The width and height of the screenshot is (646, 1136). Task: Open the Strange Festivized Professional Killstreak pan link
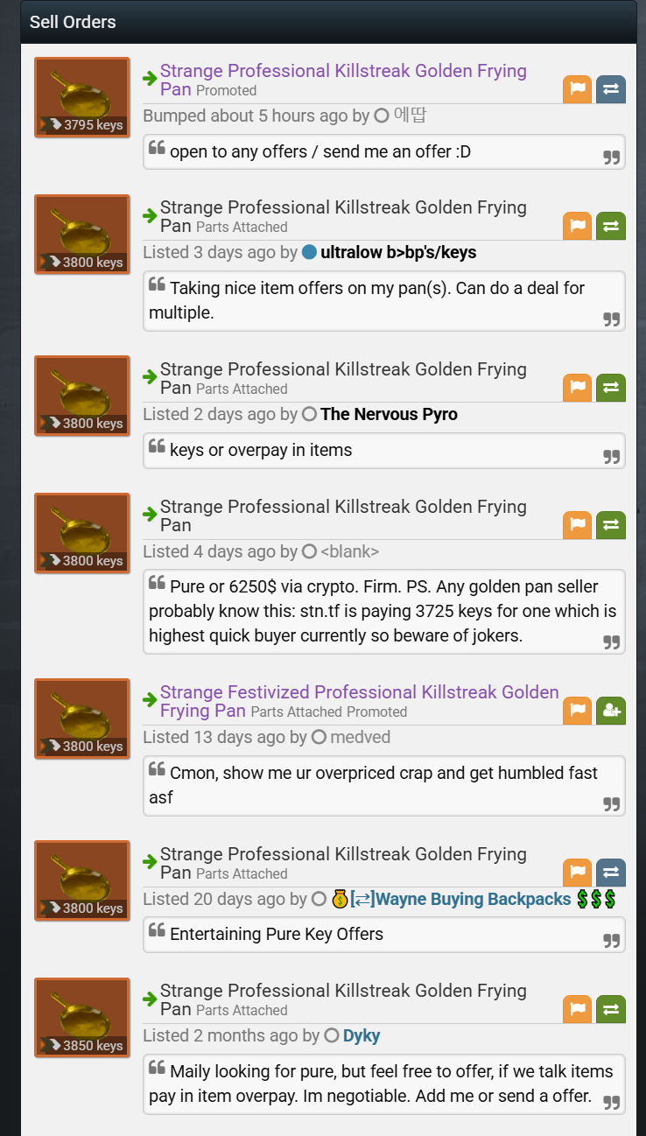(x=359, y=701)
